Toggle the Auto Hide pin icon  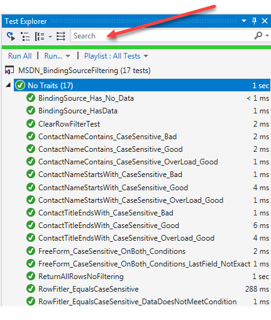tap(254, 21)
